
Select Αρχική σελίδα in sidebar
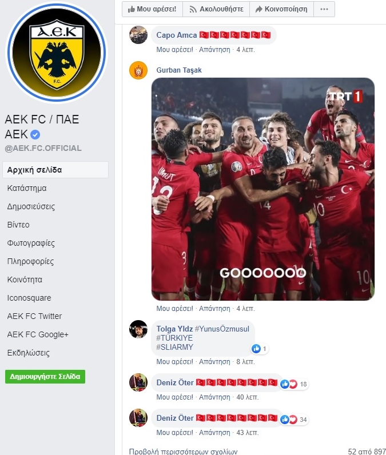[x=55, y=170]
